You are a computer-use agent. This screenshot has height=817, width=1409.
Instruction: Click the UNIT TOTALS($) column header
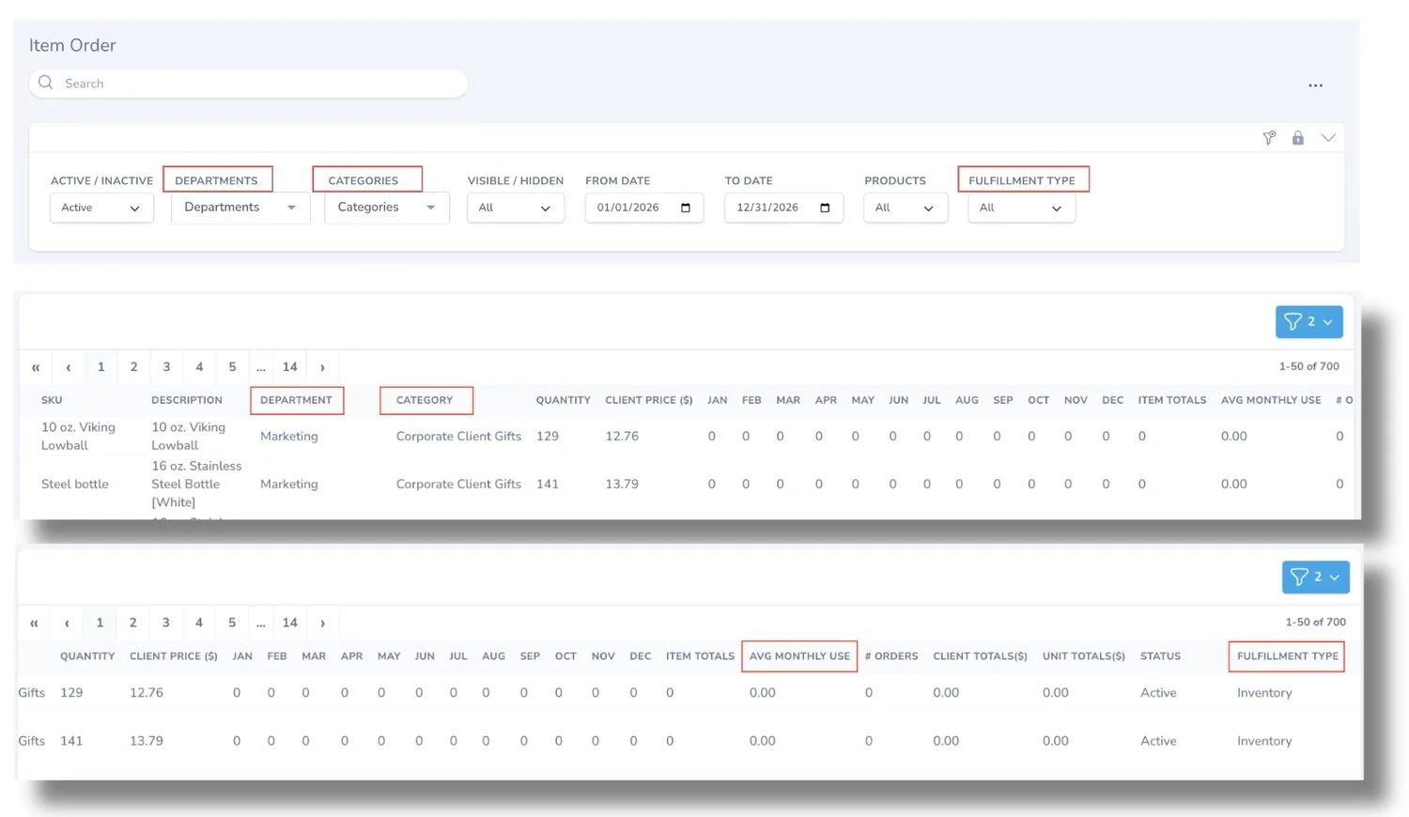pyautogui.click(x=1084, y=656)
